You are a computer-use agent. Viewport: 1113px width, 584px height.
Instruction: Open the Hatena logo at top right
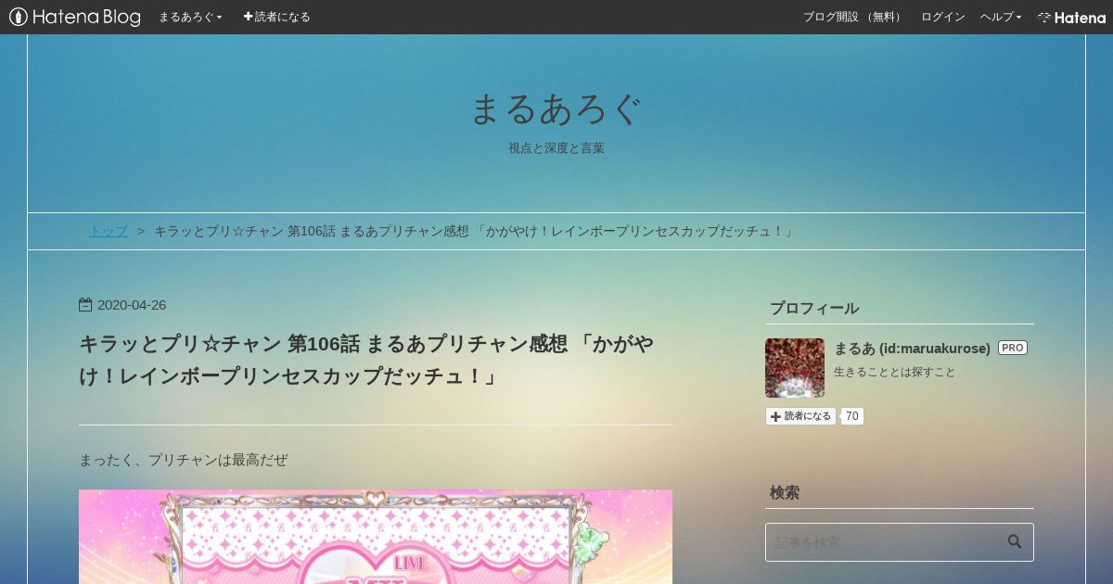pos(1071,17)
